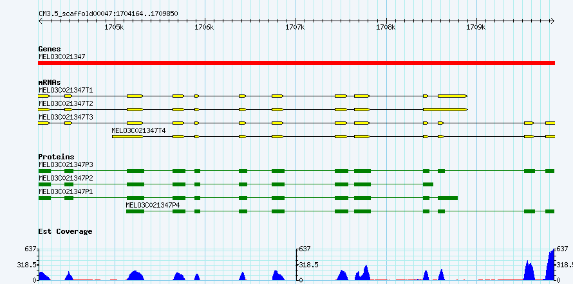Click the right-pointing arrowhead of the ruler
Screen dimensions: 573x284
(x=552, y=21)
